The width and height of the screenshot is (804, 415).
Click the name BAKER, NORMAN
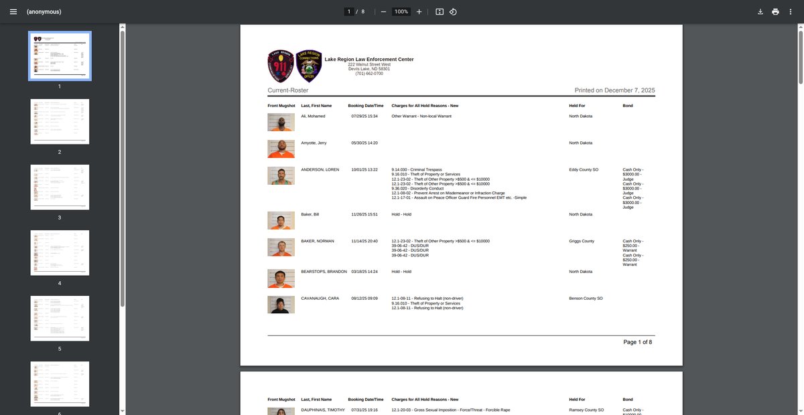tap(318, 241)
